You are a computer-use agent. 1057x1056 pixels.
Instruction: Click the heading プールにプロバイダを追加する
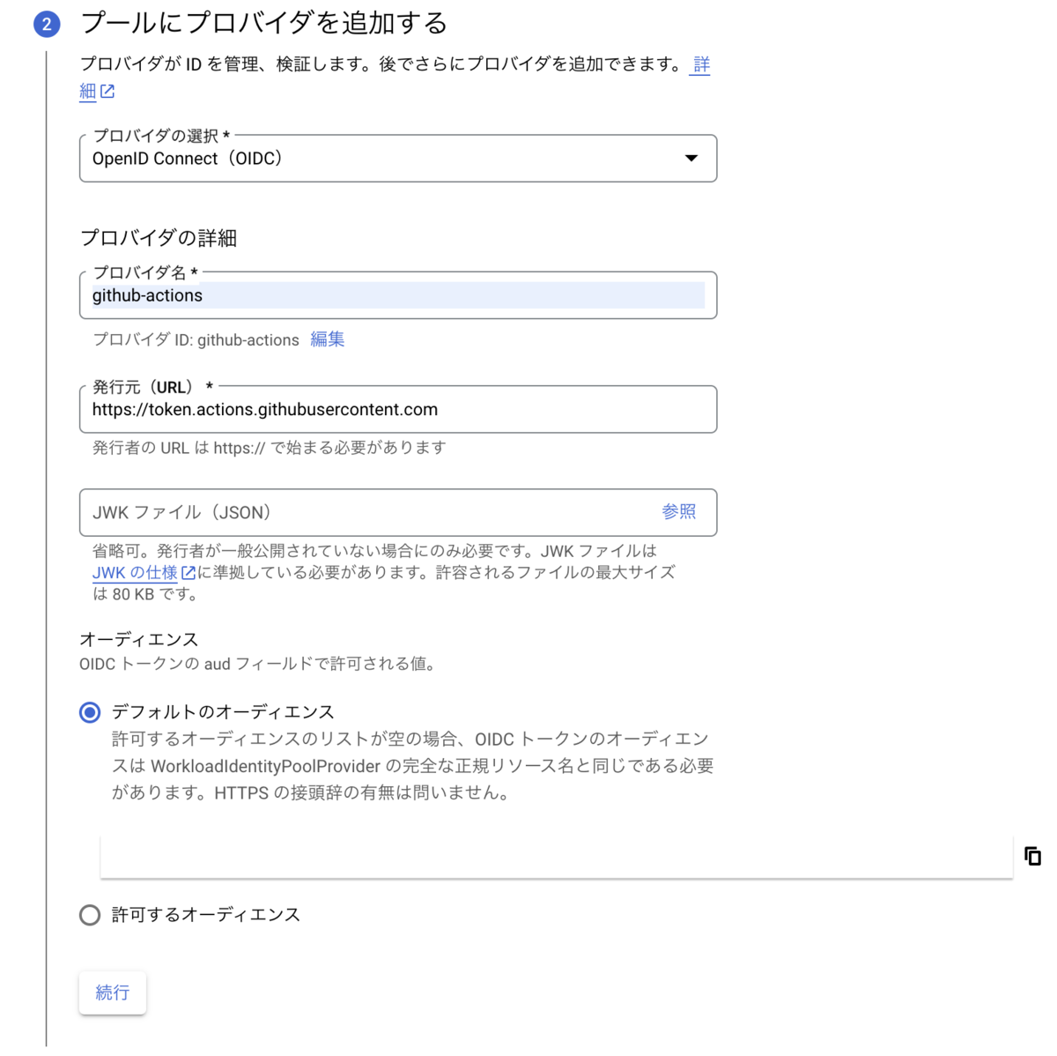click(264, 23)
